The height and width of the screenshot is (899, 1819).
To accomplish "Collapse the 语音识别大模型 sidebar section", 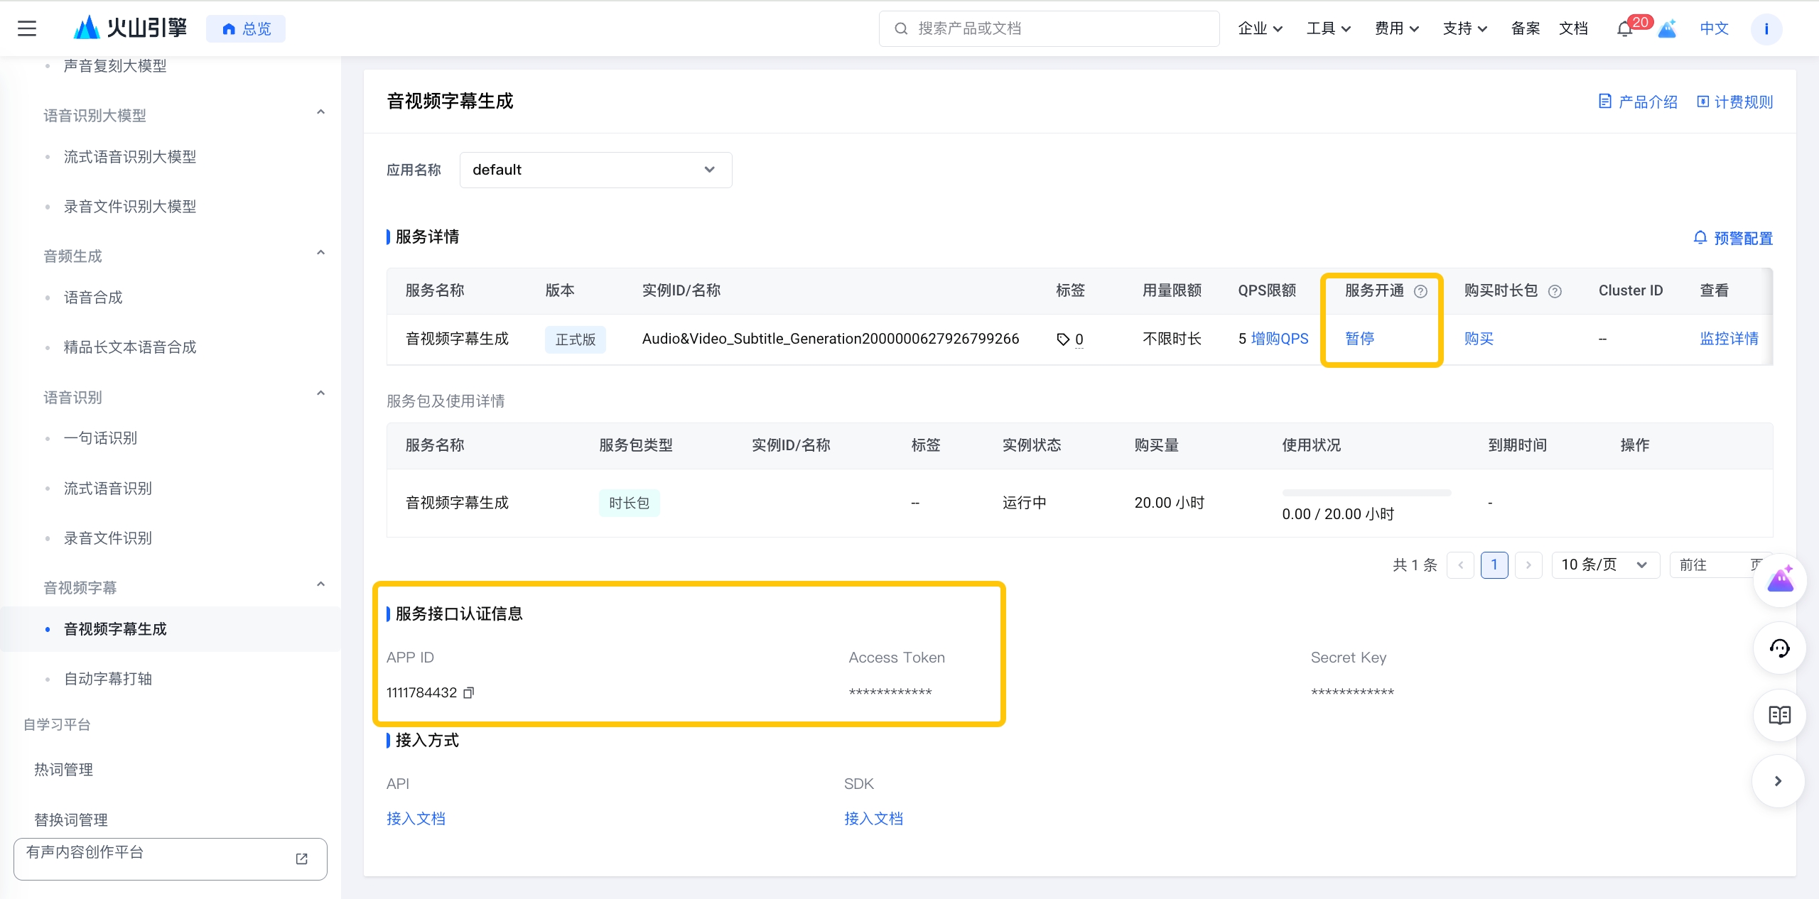I will [x=320, y=112].
